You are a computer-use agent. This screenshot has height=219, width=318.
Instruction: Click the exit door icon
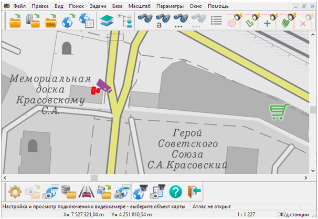tap(194, 191)
